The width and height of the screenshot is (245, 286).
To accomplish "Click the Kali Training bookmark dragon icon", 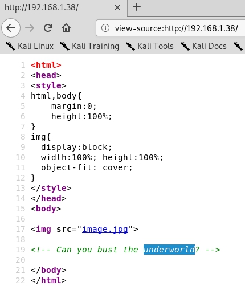I will click(64, 46).
